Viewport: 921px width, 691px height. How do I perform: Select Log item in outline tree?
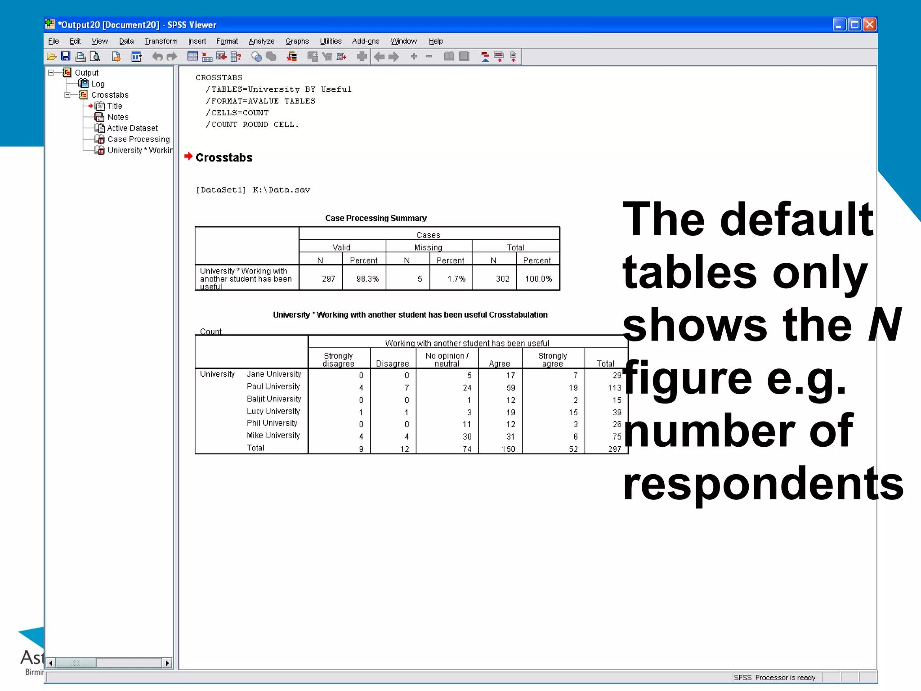[98, 84]
